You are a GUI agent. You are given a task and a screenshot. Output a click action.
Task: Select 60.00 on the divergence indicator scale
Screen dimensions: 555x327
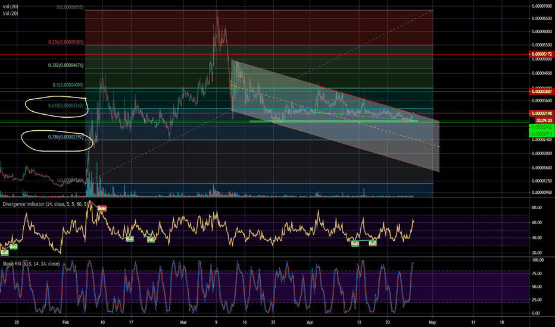pyautogui.click(x=537, y=223)
